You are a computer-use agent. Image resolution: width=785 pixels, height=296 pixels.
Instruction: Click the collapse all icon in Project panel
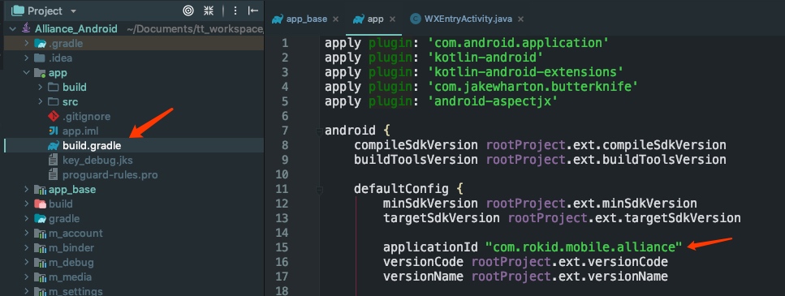209,11
